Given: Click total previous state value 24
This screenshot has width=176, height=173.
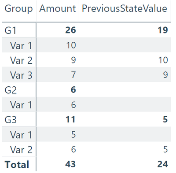Looking at the screenshot, I should 162,164.
